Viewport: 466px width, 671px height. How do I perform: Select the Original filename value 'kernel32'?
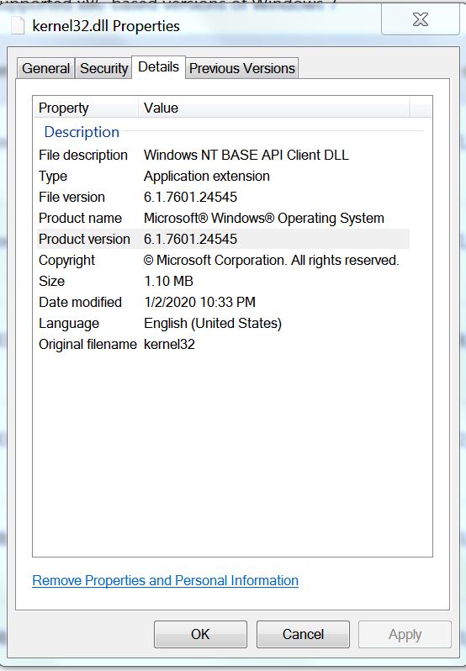coord(169,345)
